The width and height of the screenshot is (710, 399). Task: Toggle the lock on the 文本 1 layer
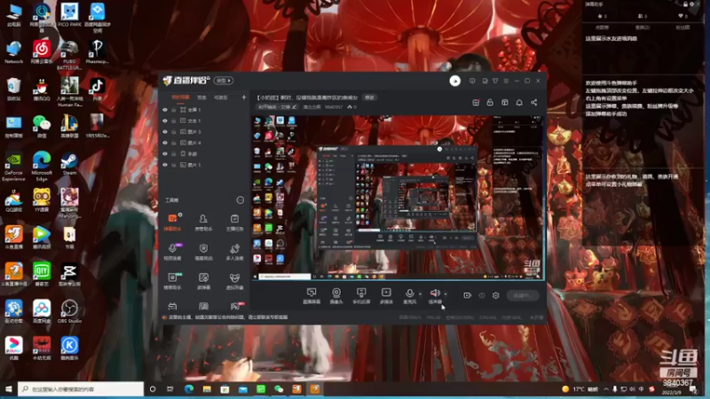coord(173,121)
